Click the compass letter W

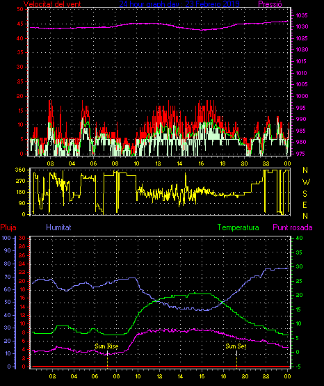(306, 182)
